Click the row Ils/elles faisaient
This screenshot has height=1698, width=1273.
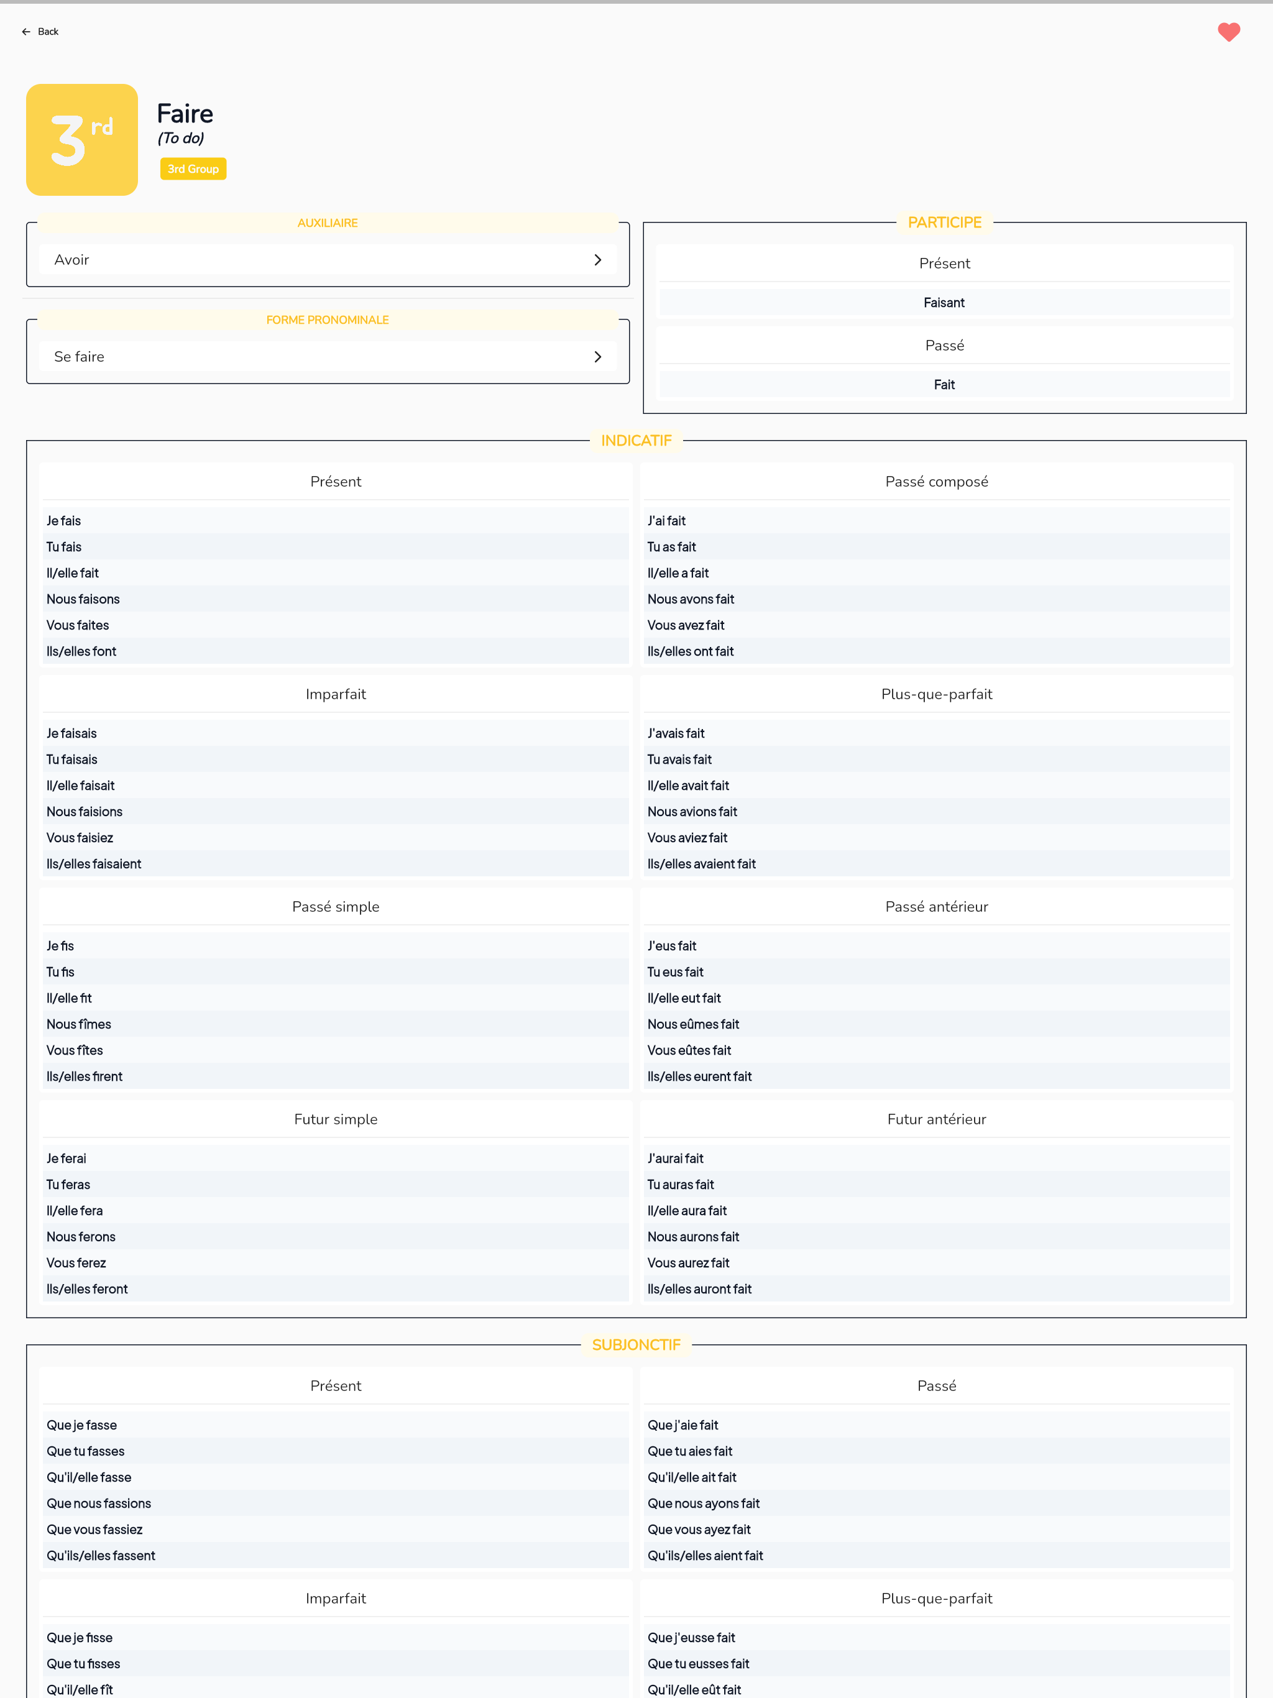tap(336, 863)
